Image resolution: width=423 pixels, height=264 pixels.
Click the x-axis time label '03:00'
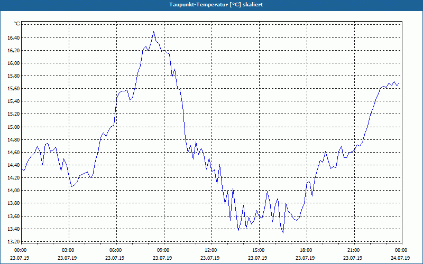pyautogui.click(x=67, y=250)
